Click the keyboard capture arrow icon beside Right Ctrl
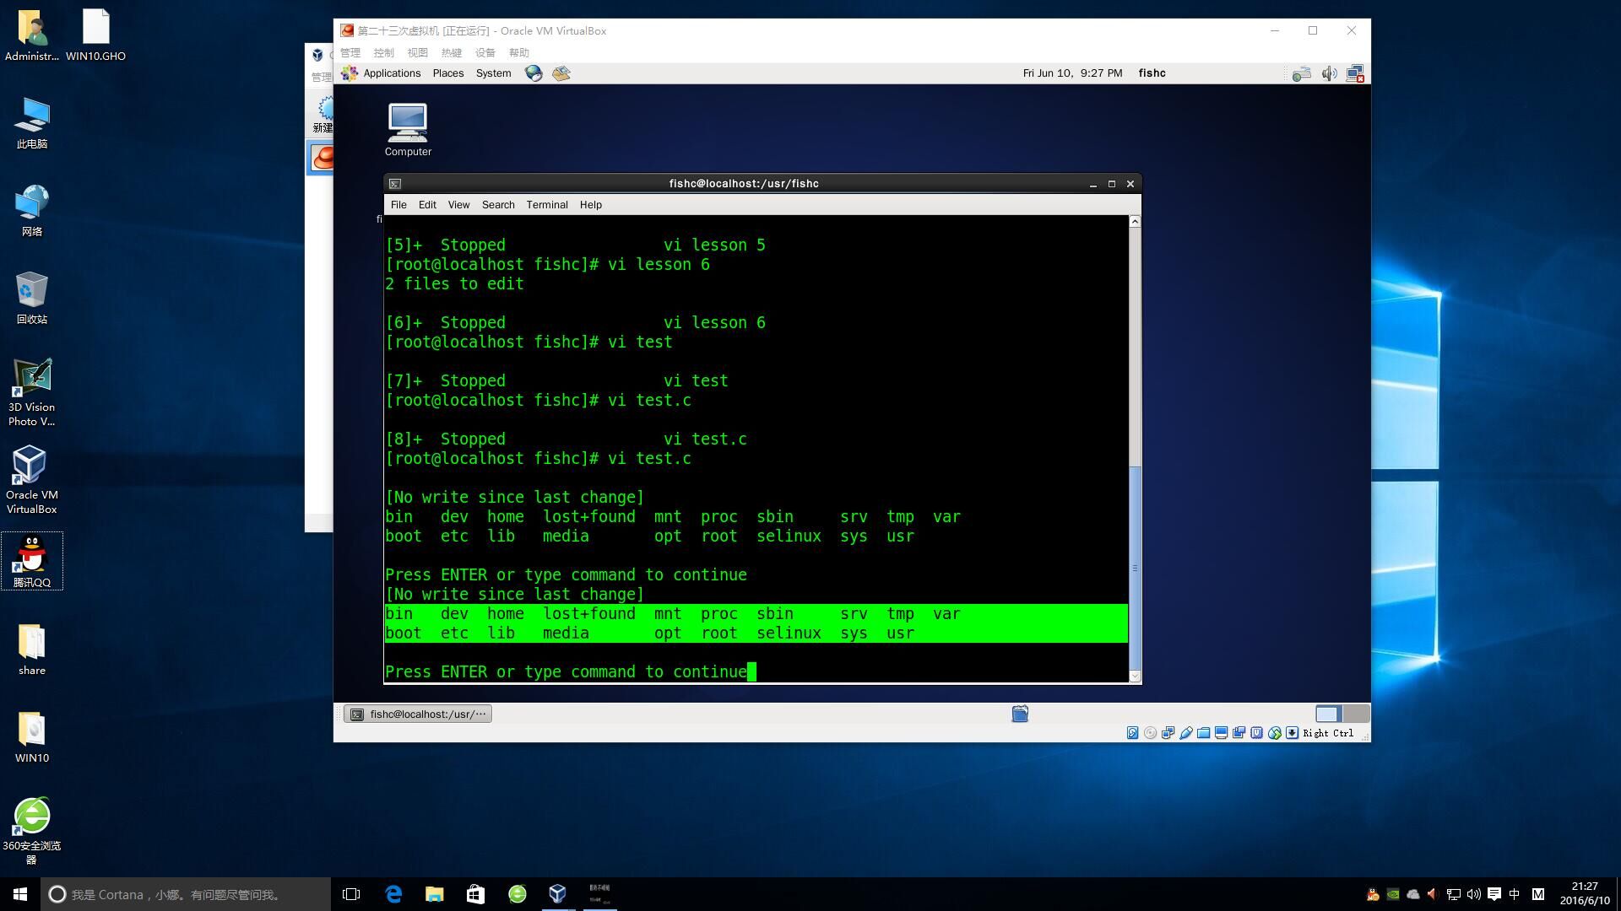Viewport: 1621px width, 911px height. click(x=1292, y=733)
